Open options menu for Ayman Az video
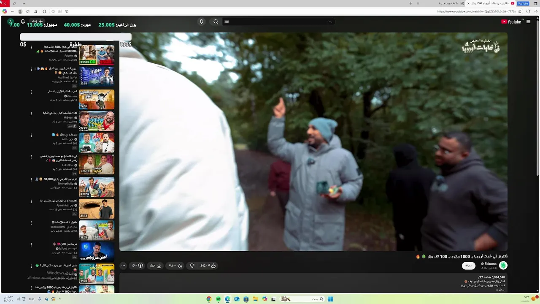This screenshot has width=540, height=304. (31, 201)
